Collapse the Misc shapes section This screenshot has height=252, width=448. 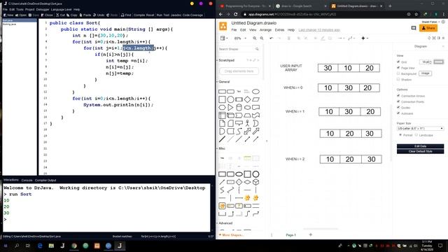222,148
